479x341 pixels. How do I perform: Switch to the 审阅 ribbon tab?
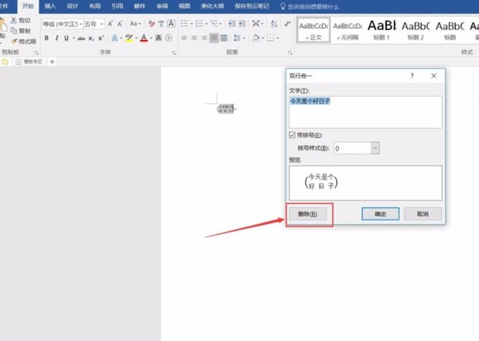click(162, 6)
